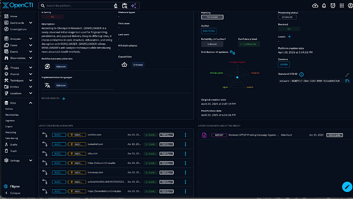The image size is (353, 199).
Task: Open the apps grid menu
Action: tap(342, 6)
